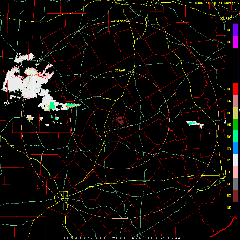Click the 05:44 timestamp
Viewport: 240px width, 240px height.
click(174, 238)
